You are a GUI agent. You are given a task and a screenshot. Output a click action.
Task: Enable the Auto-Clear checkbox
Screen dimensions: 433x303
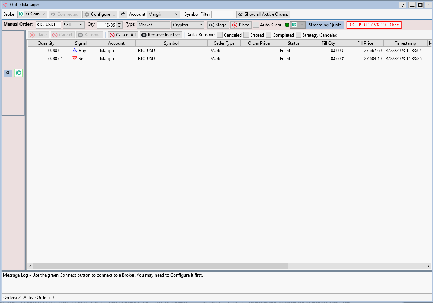tap(256, 25)
